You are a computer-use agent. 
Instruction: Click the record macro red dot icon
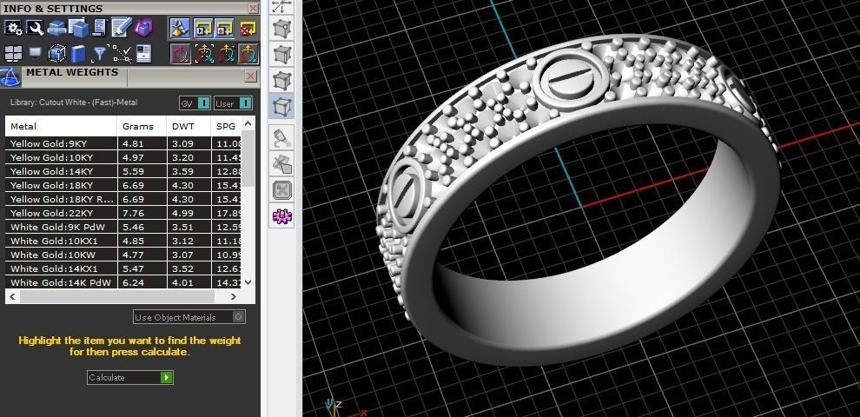(225, 29)
